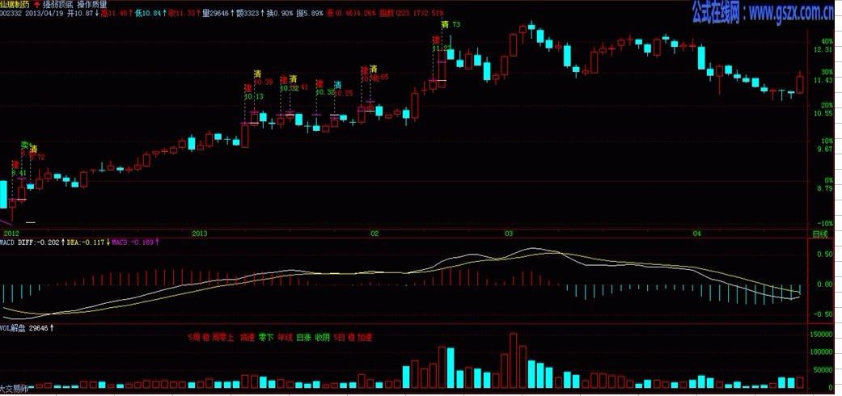Image resolution: width=842 pixels, height=396 pixels.
Task: Click the up arrow after 额3323
Action: point(262,12)
